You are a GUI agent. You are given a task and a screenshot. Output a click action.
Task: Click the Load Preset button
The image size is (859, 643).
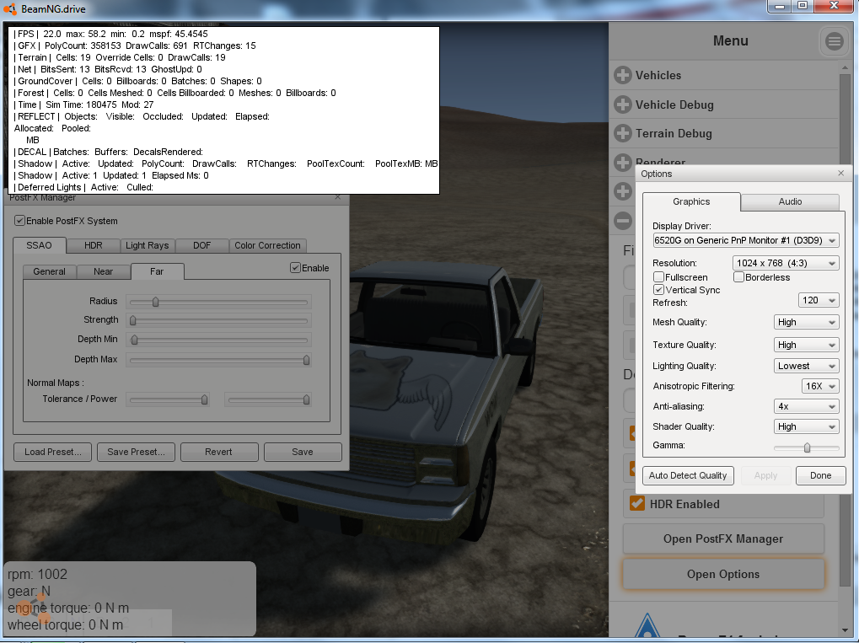click(52, 452)
